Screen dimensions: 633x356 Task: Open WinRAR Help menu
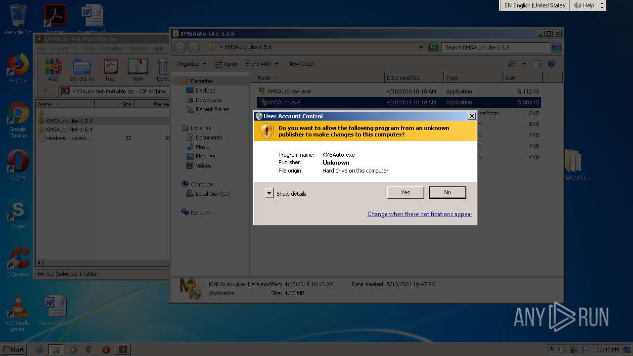pyautogui.click(x=158, y=48)
